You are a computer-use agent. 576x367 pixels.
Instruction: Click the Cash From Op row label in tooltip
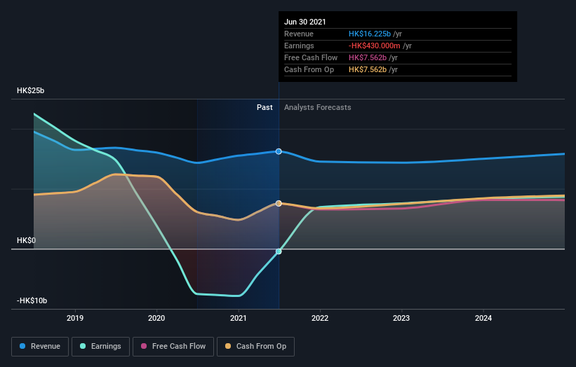click(309, 69)
